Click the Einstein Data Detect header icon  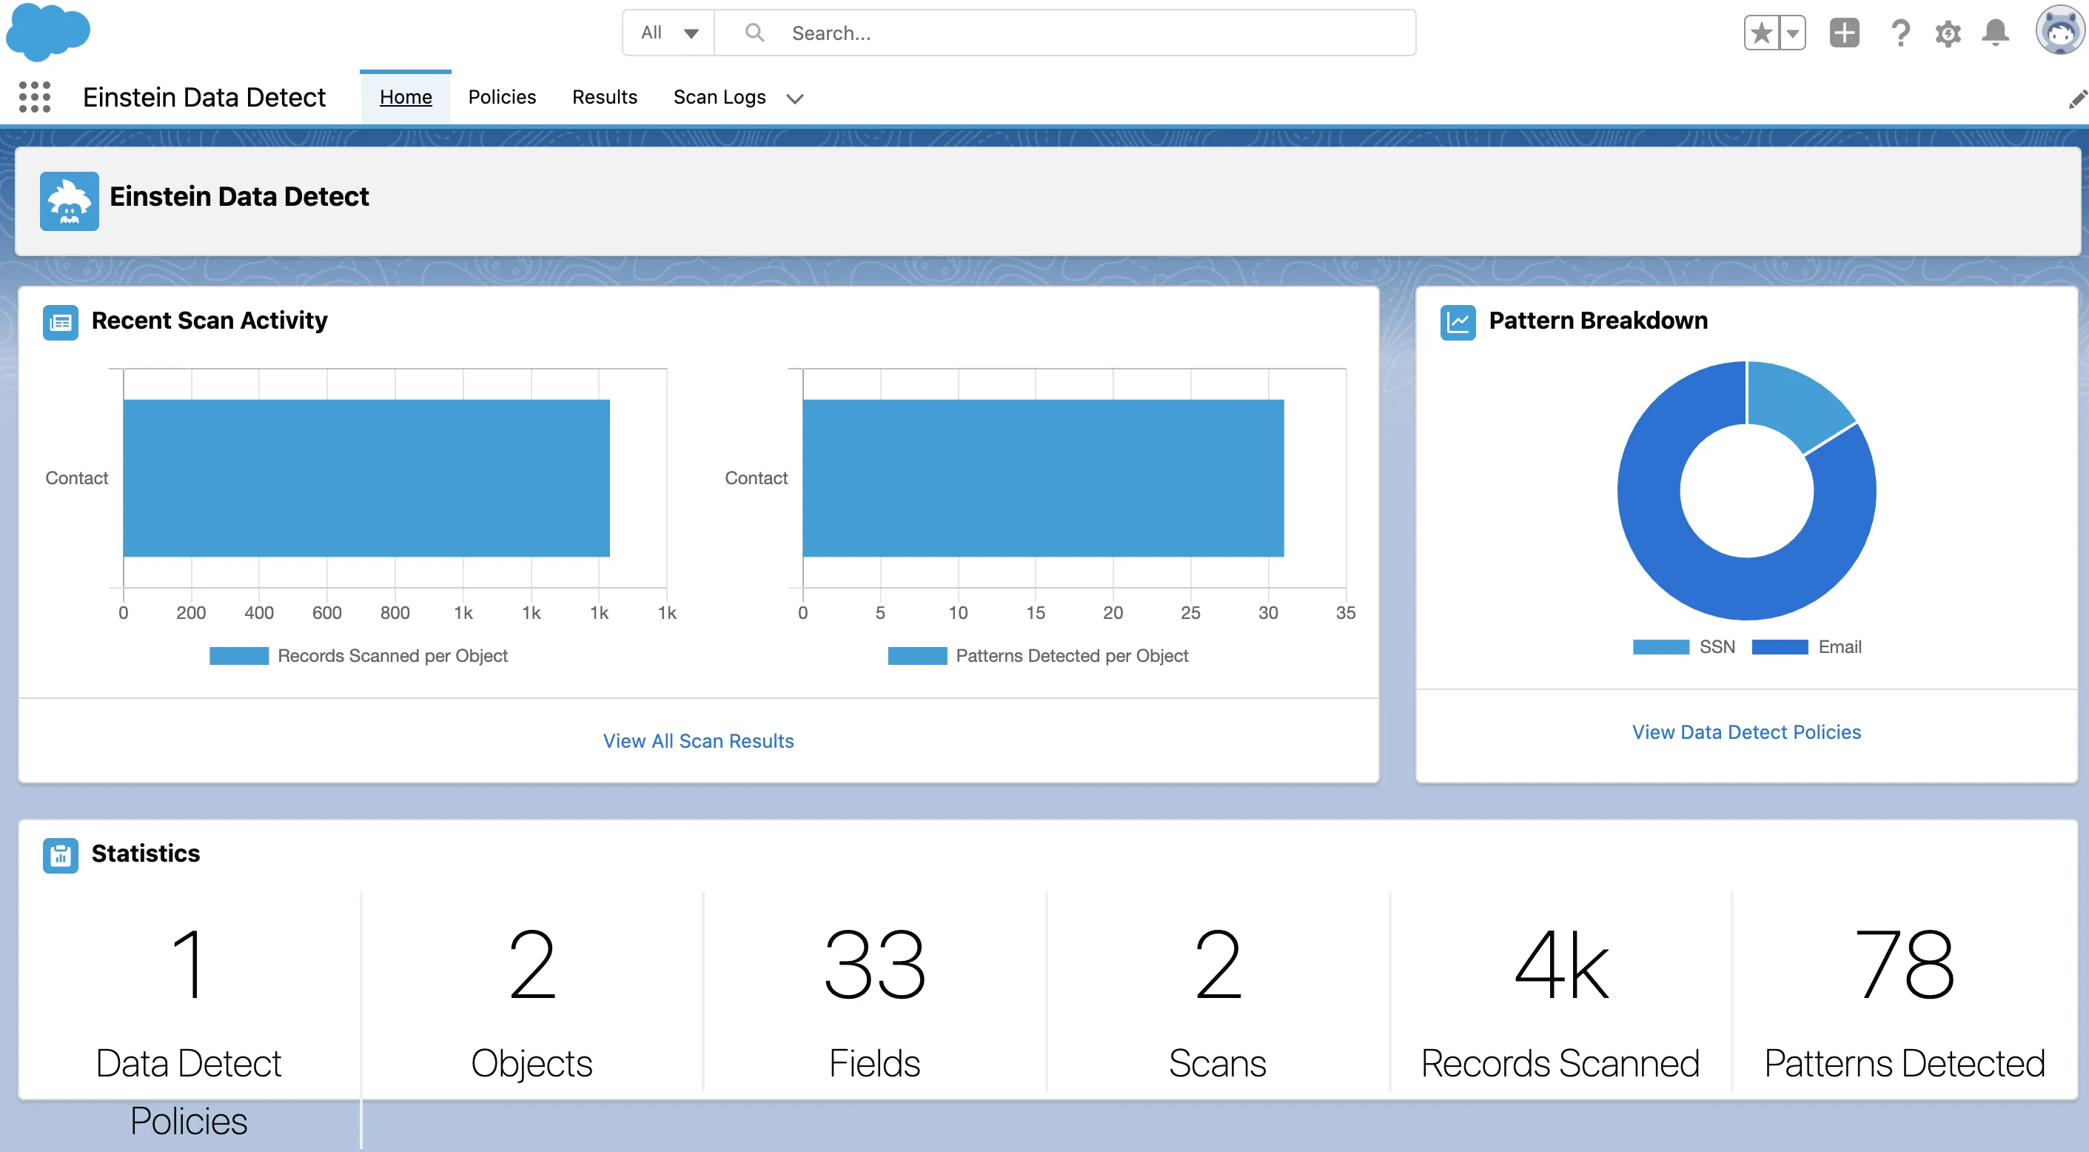coord(69,201)
